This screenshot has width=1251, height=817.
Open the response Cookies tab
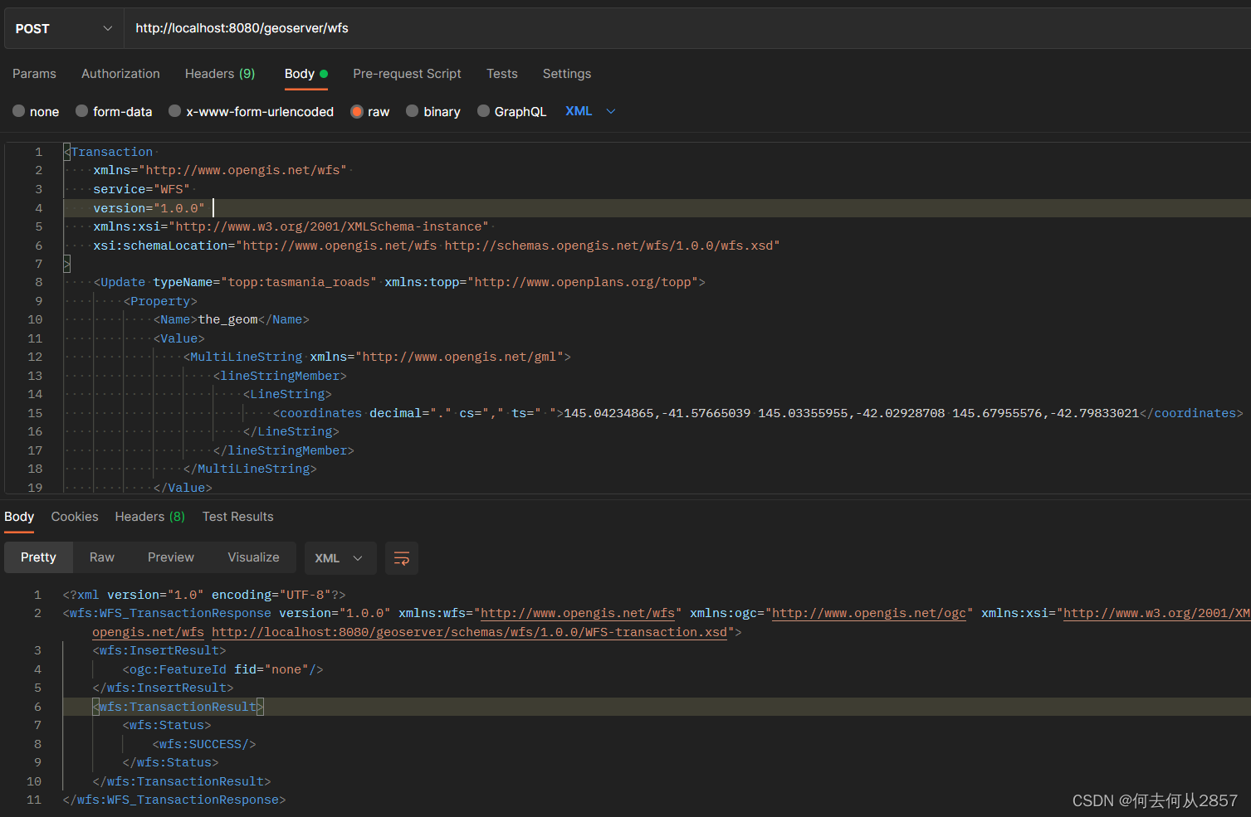point(75,517)
